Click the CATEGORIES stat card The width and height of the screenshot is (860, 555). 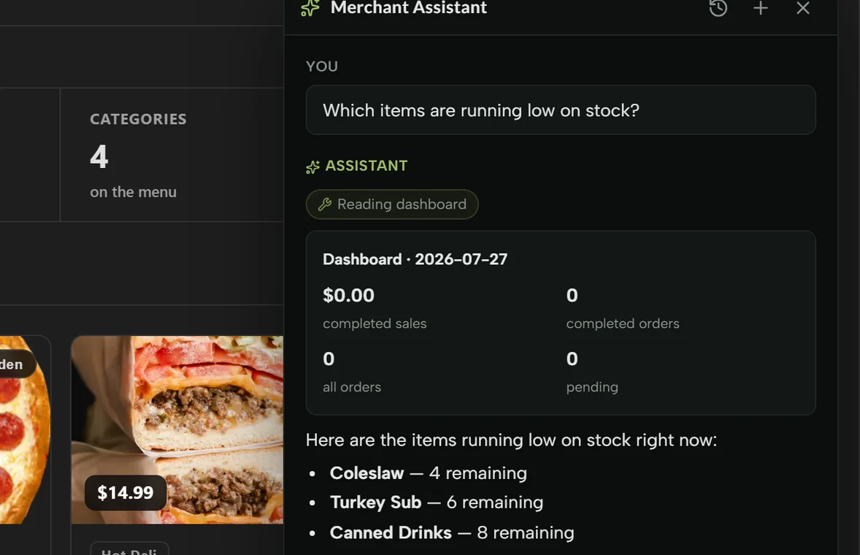click(x=172, y=156)
